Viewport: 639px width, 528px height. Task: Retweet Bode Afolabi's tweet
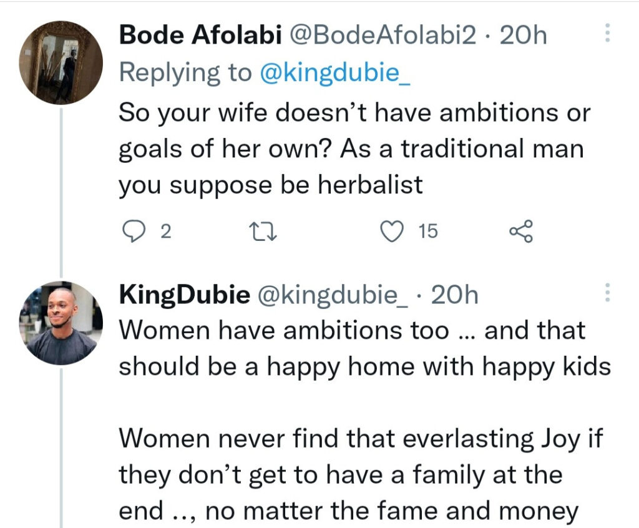(x=258, y=232)
